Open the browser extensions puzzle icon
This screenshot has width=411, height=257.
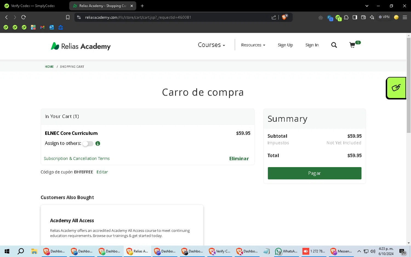tap(346, 17)
